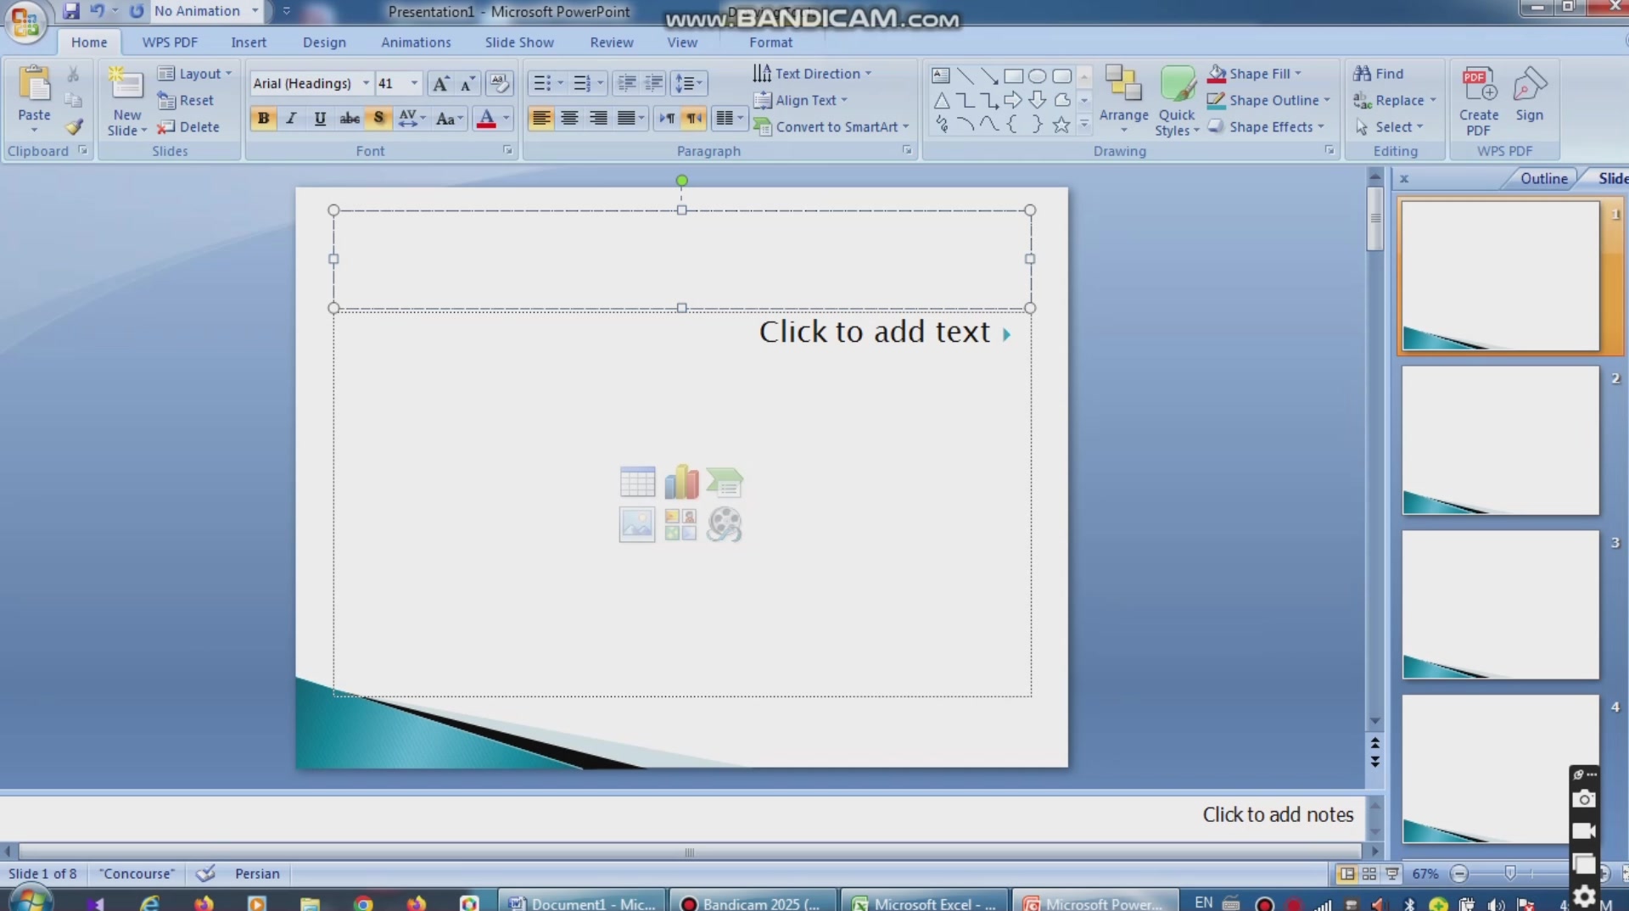Open the Review ribbon tab
This screenshot has width=1629, height=911.
click(612, 42)
